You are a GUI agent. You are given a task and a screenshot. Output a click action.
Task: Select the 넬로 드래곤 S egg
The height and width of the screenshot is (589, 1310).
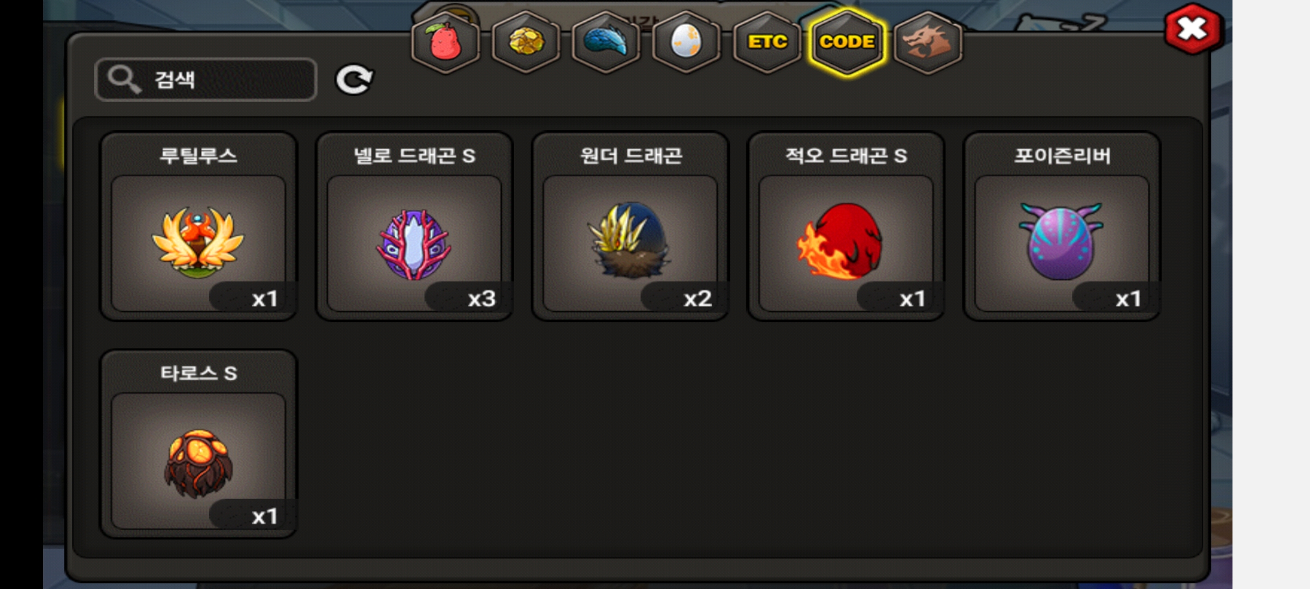coord(414,226)
